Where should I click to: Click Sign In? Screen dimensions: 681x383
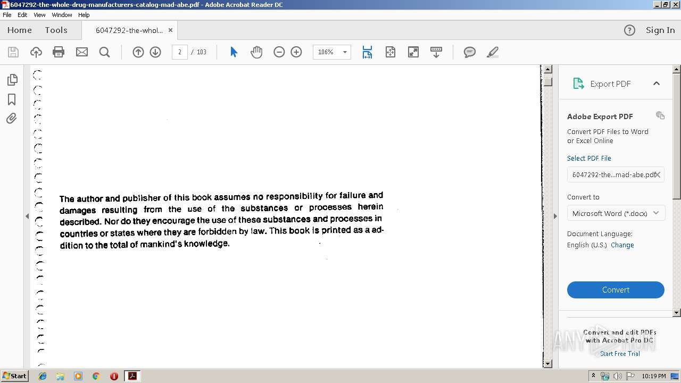click(x=660, y=30)
